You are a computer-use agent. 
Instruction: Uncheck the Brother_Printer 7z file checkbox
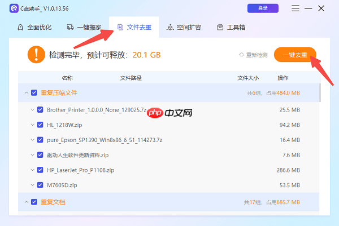pos(40,110)
